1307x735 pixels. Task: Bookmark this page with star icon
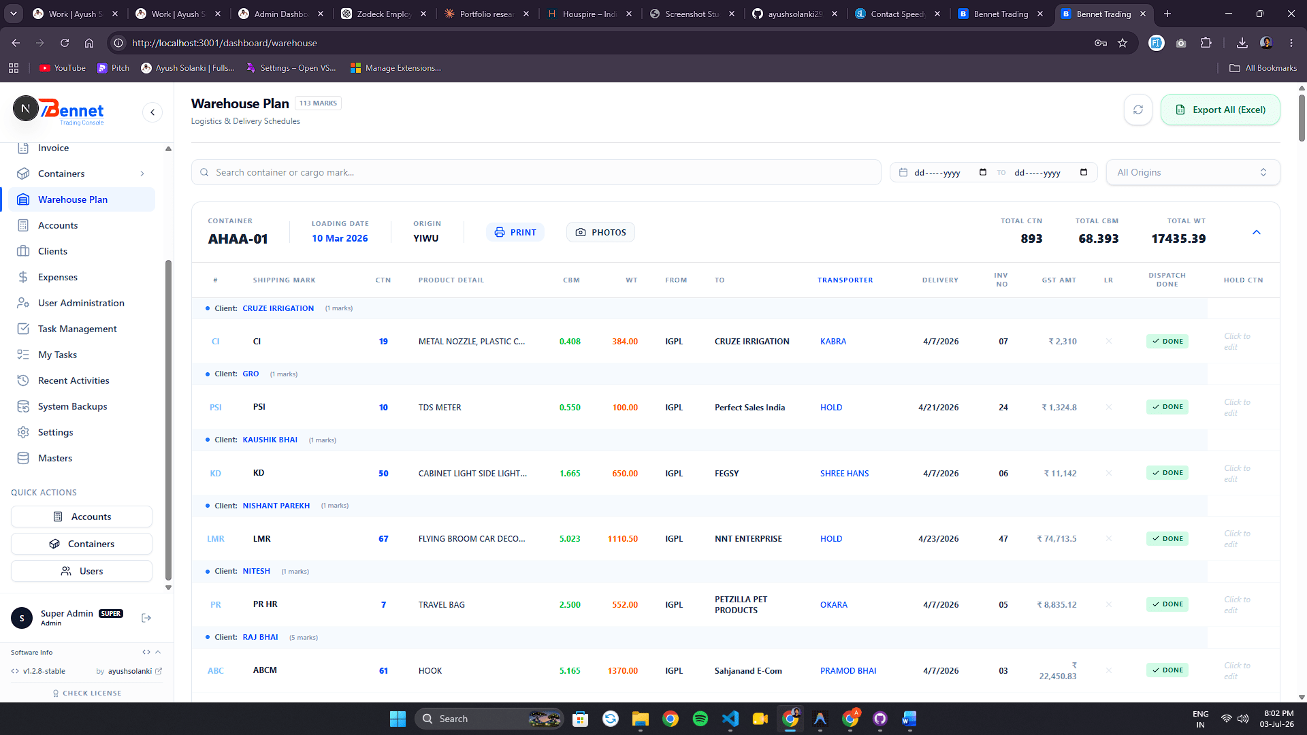pos(1123,43)
